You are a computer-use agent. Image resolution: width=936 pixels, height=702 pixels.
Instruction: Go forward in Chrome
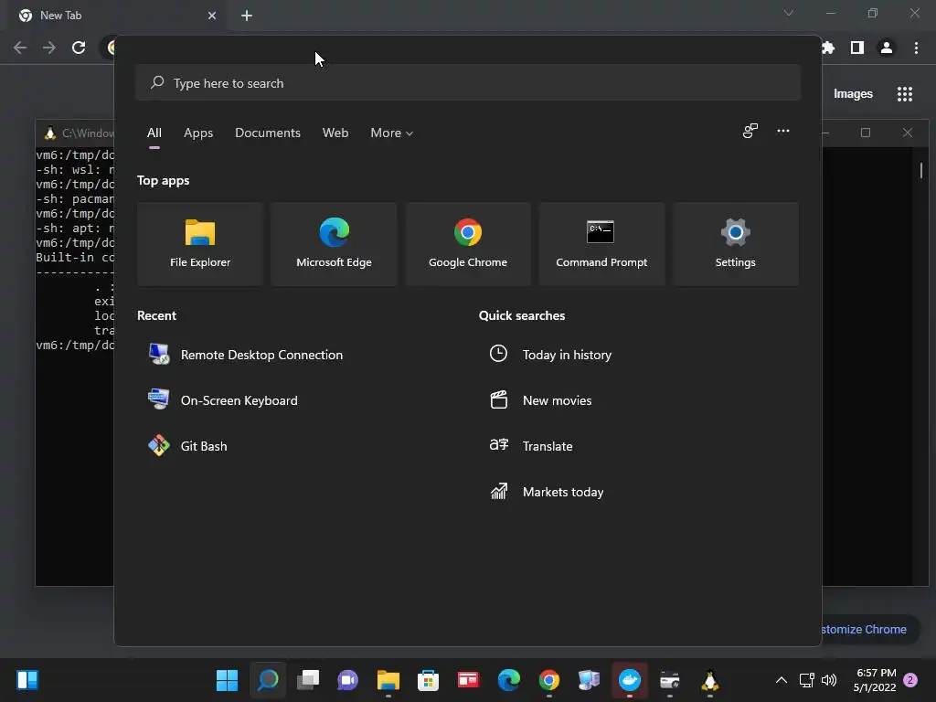pos(49,48)
